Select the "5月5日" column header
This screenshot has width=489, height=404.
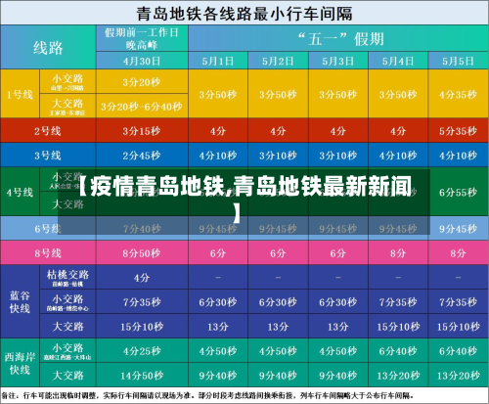pos(458,61)
